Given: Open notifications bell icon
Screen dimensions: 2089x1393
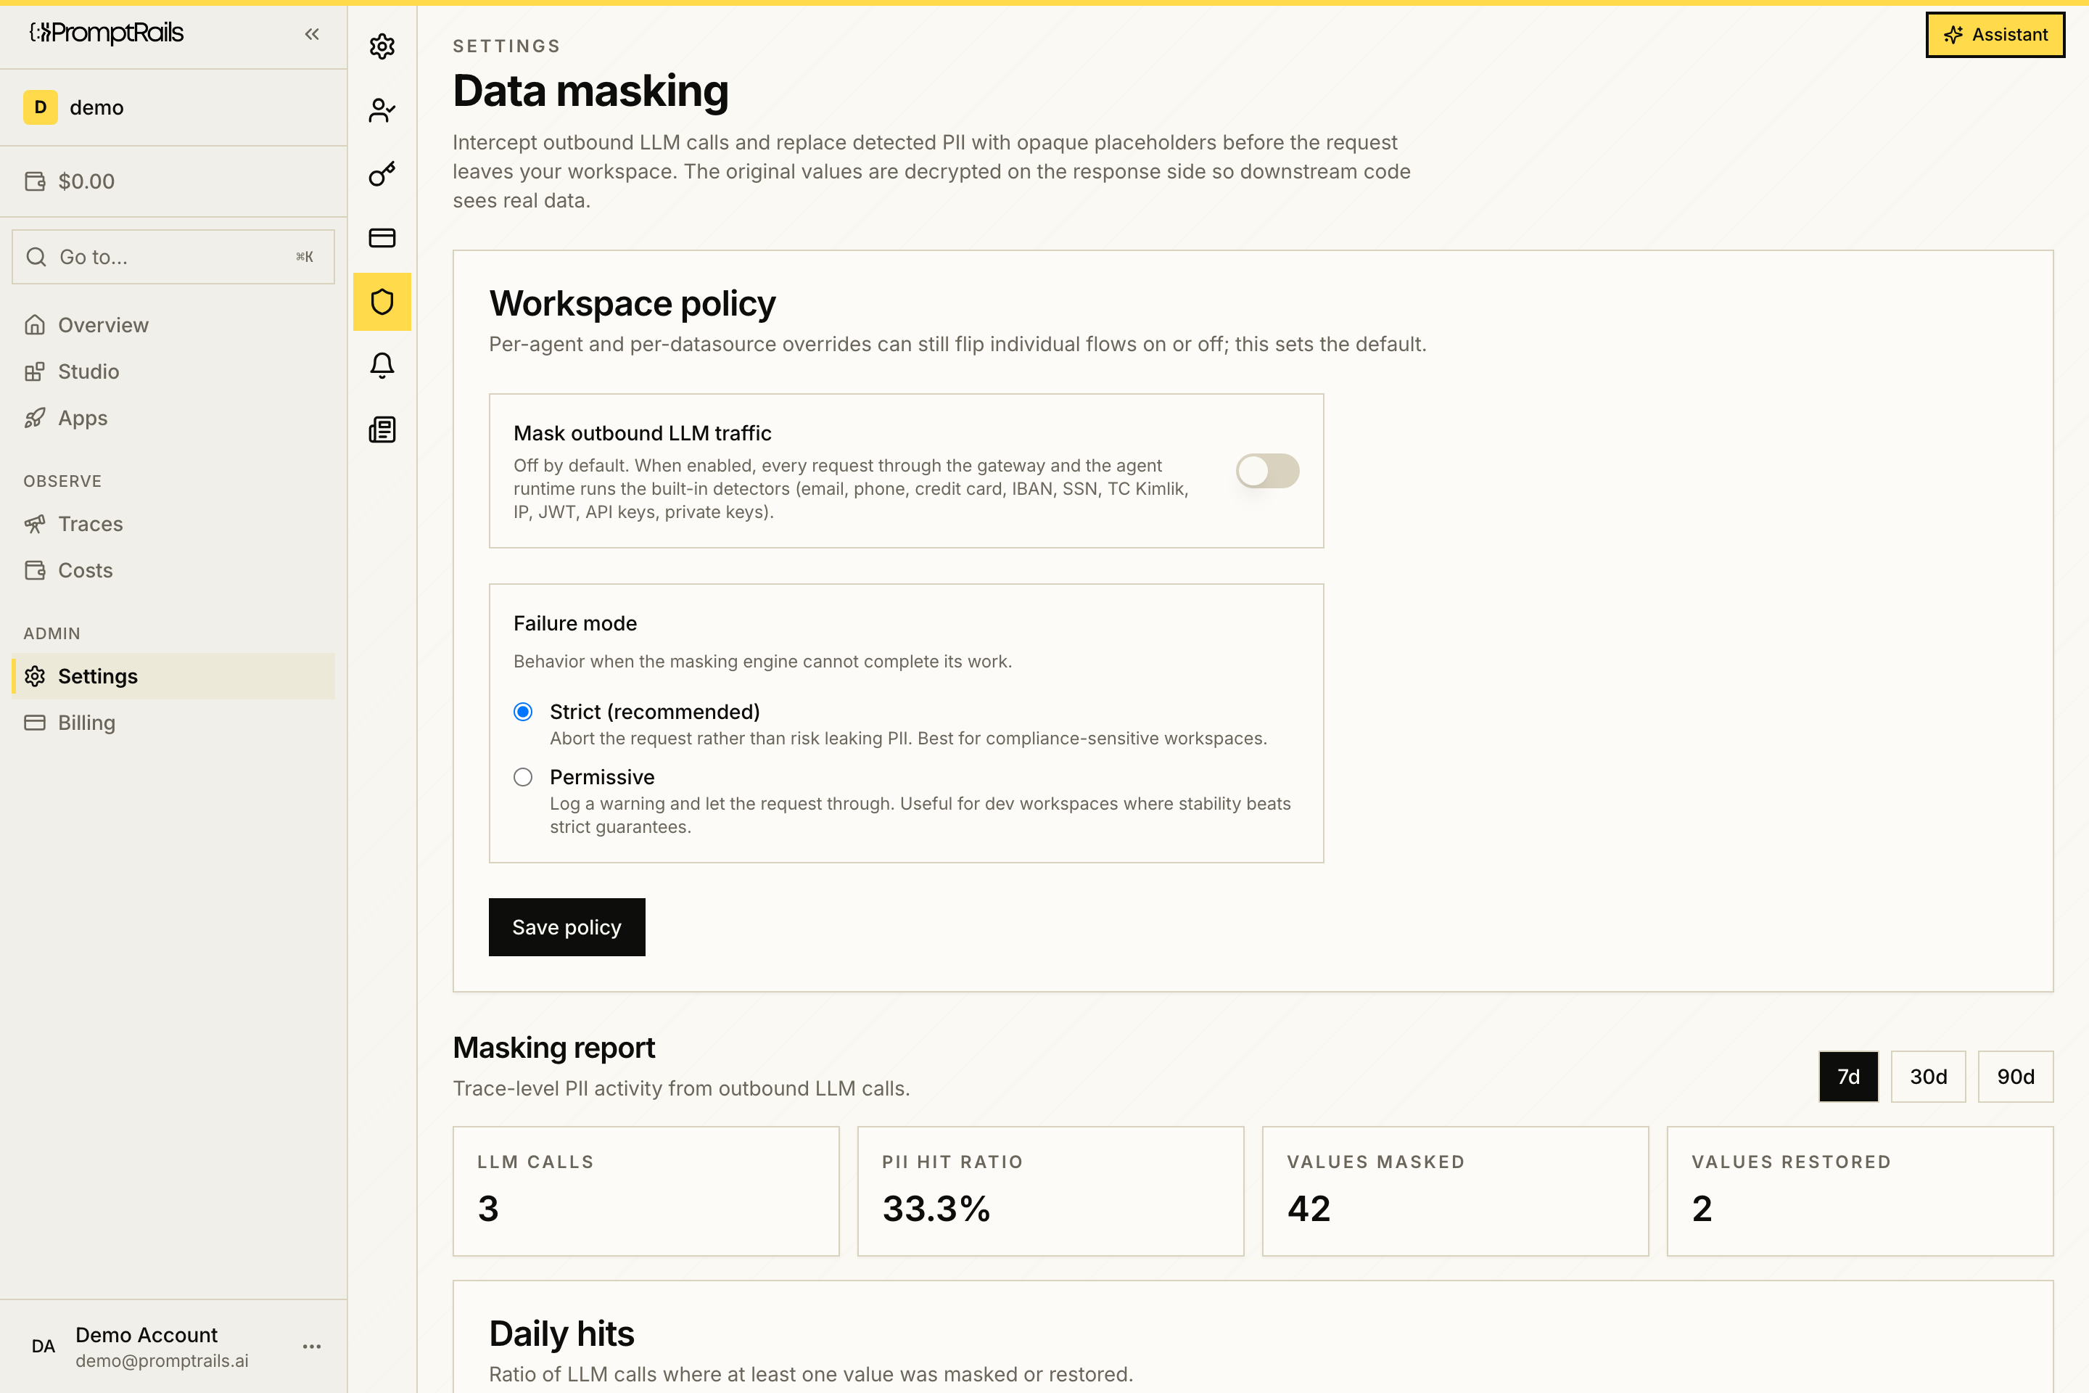Looking at the screenshot, I should tap(382, 366).
